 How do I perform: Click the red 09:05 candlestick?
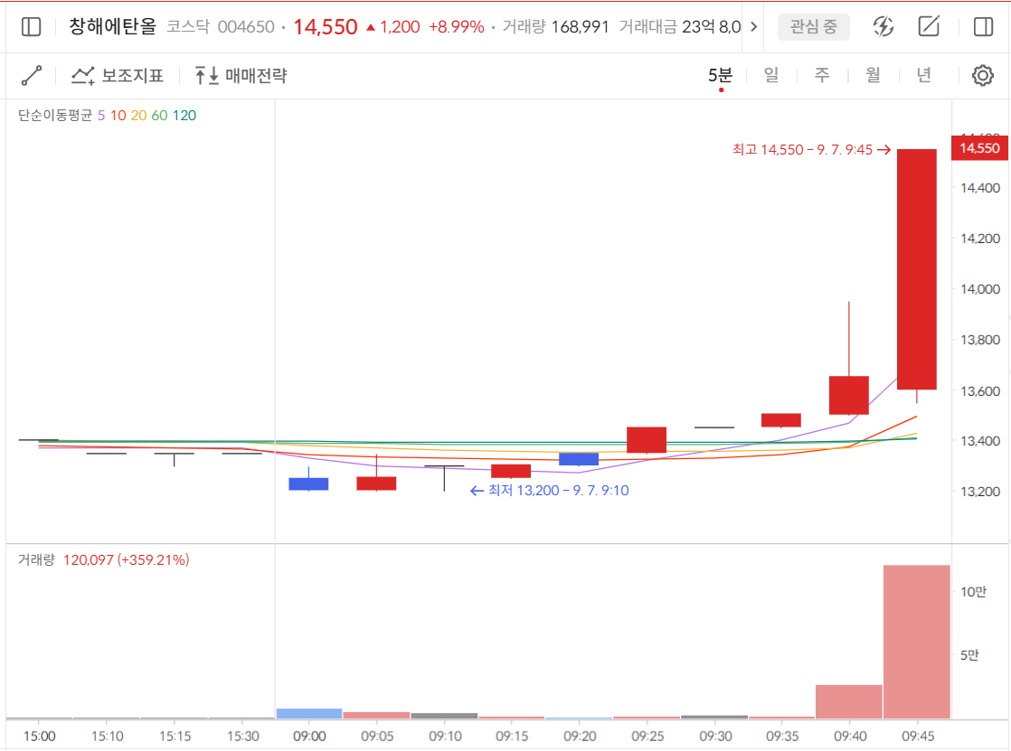click(376, 483)
